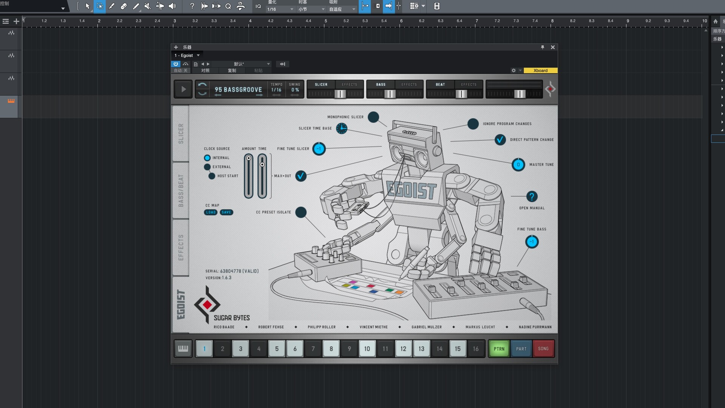This screenshot has height=408, width=725.
Task: Click CC Map LOAD button
Action: point(211,212)
